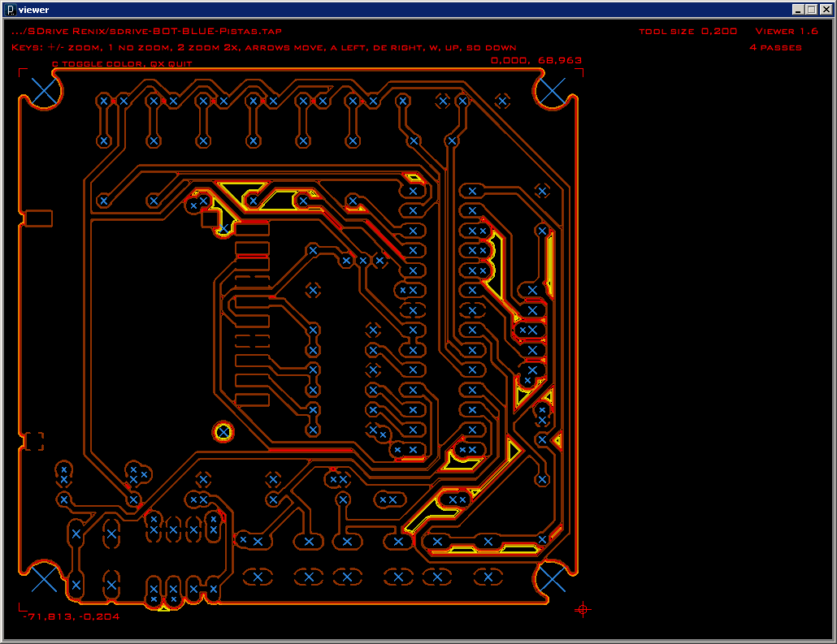Click the '0,000, 68,963' coordinate readout
This screenshot has height=644, width=837.
pos(536,60)
